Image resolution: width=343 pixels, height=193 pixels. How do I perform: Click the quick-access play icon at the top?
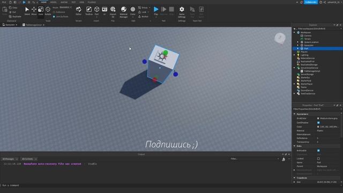point(24,2)
